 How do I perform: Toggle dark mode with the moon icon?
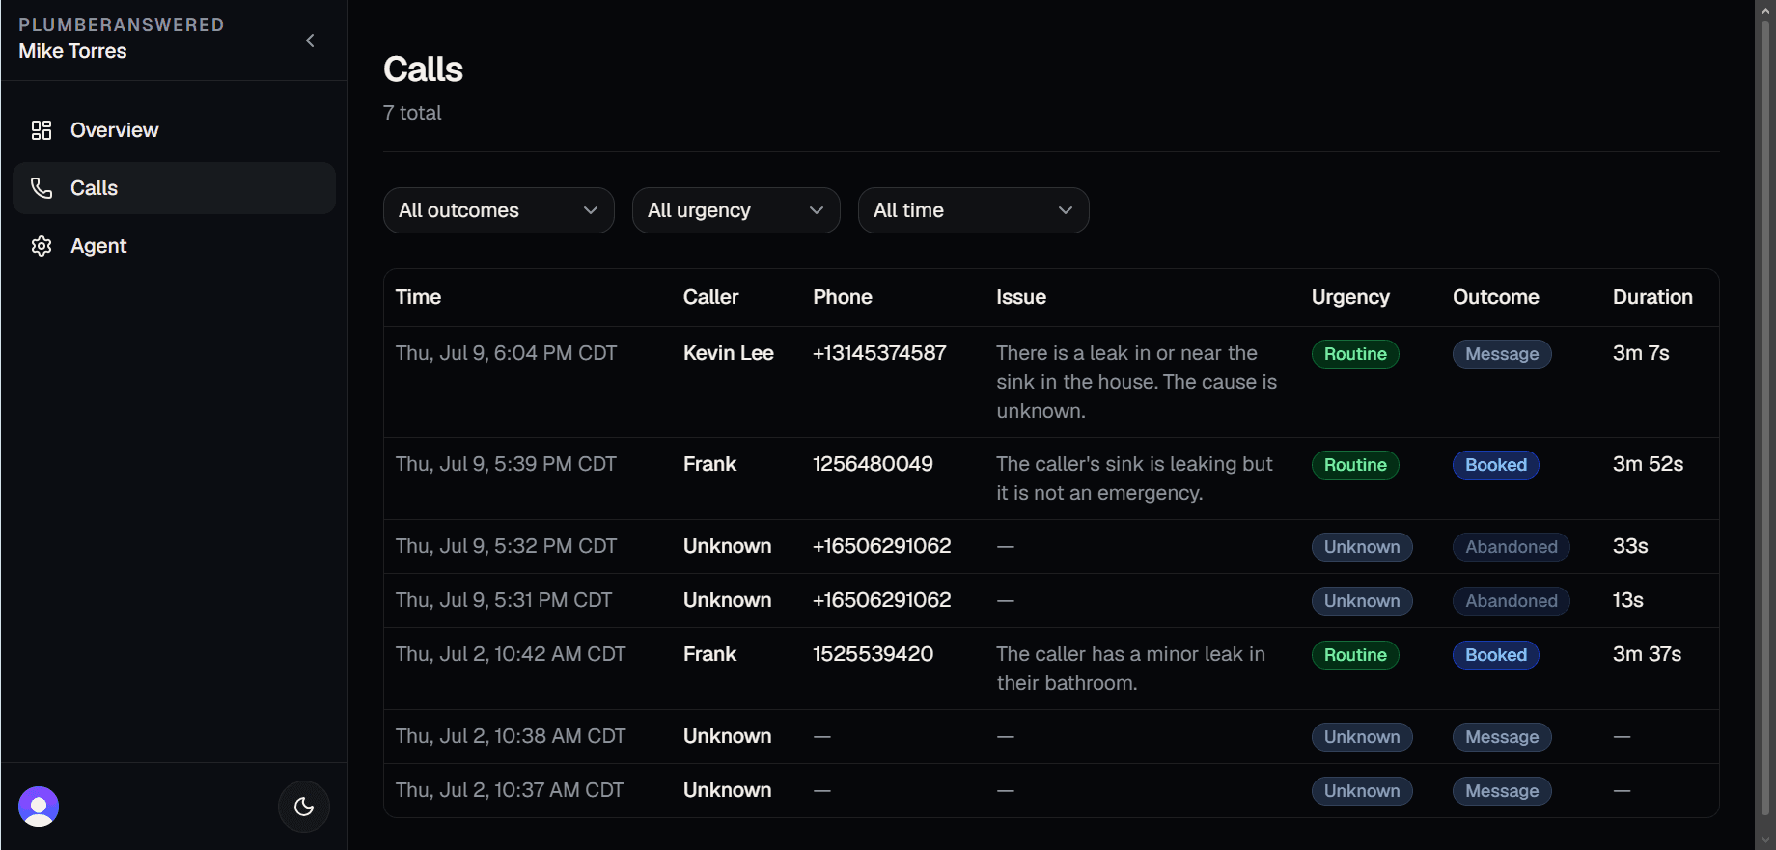[x=304, y=807]
